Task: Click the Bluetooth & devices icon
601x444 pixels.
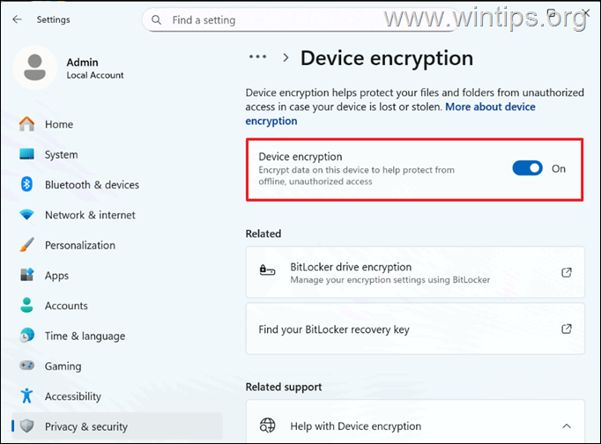Action: [26, 184]
